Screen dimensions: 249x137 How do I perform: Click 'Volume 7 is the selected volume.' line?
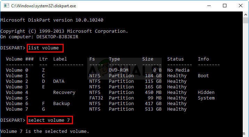pyautogui.click(x=45, y=131)
